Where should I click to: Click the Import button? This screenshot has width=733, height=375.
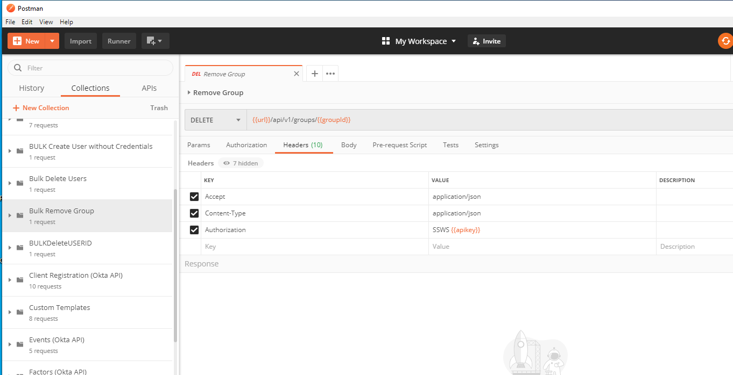(81, 41)
